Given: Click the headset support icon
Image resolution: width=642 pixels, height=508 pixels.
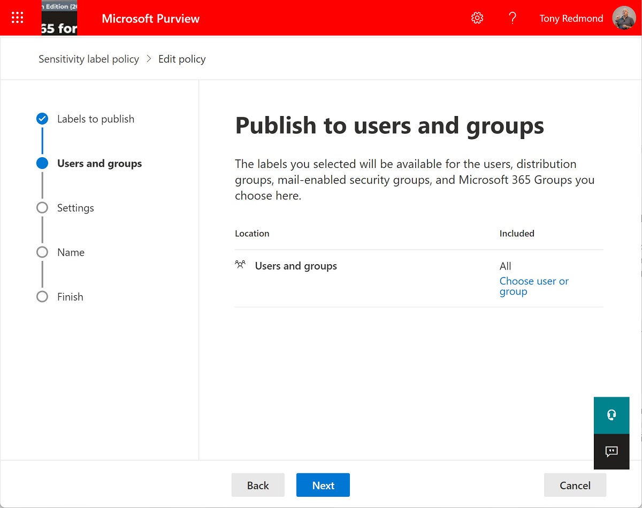Looking at the screenshot, I should click(x=612, y=415).
